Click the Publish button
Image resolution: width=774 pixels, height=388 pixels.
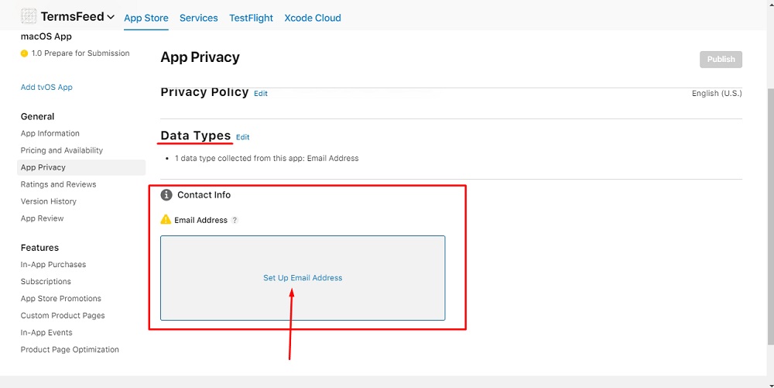click(721, 59)
